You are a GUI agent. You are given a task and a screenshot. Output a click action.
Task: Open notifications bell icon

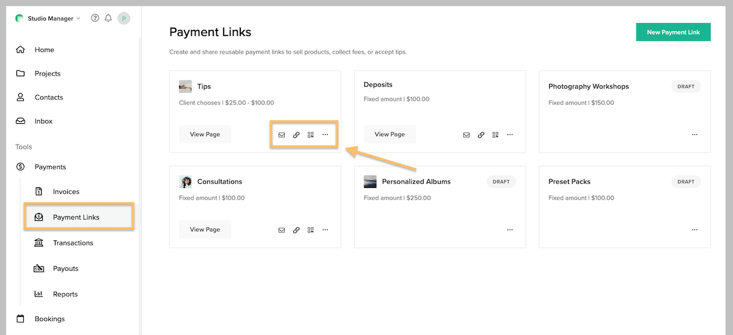(x=108, y=18)
